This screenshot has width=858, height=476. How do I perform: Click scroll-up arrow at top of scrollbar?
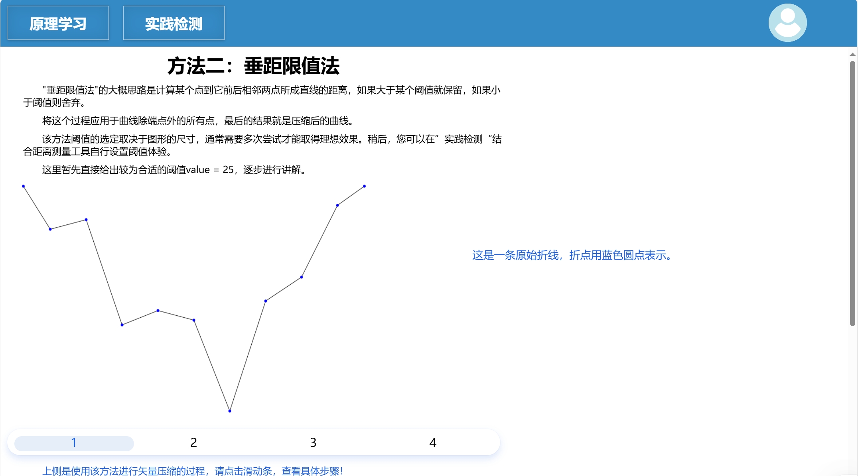click(x=852, y=54)
